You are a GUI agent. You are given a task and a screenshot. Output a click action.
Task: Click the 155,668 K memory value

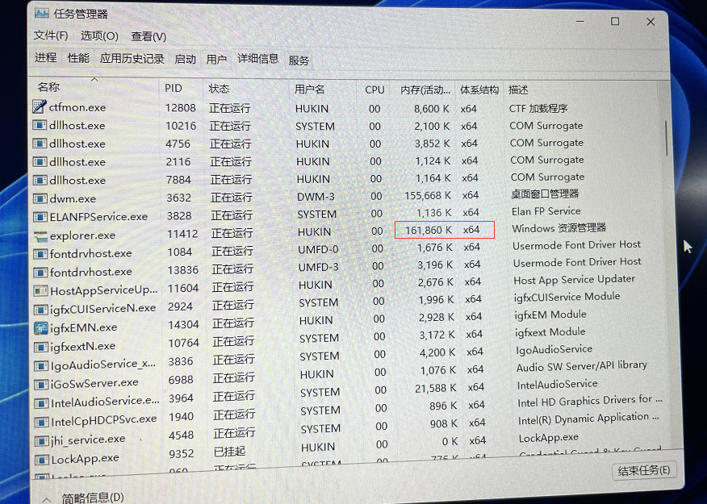tap(428, 195)
